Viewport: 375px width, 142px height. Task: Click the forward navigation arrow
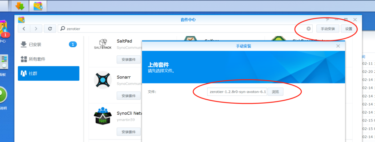point(36,28)
